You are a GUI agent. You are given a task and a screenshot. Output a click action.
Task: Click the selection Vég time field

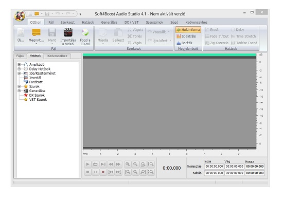(x=234, y=167)
